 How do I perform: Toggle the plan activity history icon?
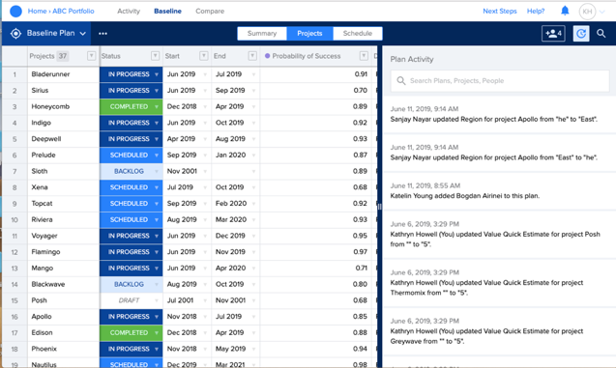point(581,34)
